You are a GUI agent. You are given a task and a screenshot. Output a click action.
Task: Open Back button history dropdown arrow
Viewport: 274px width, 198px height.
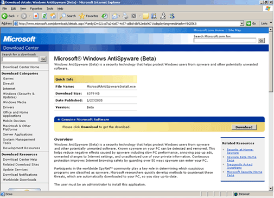pyautogui.click(x=18, y=16)
